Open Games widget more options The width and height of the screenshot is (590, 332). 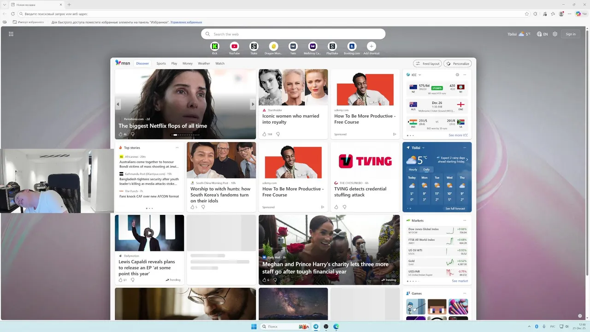pyautogui.click(x=465, y=293)
